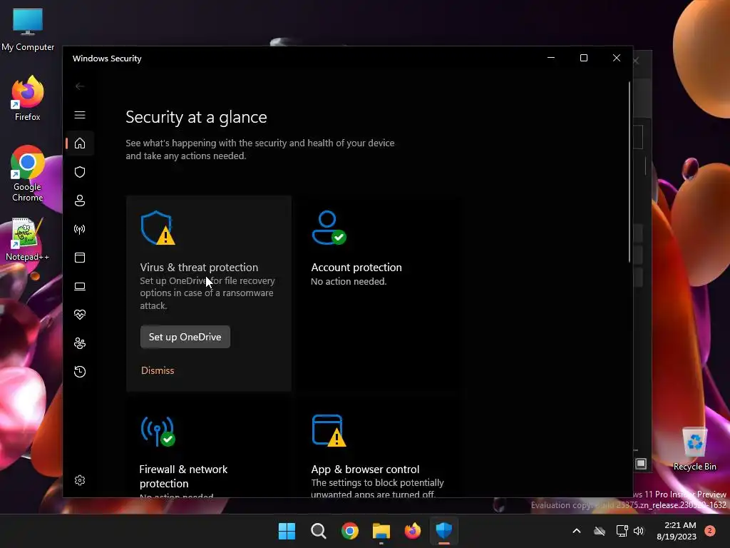Click the Set up OneDrive button

(185, 337)
